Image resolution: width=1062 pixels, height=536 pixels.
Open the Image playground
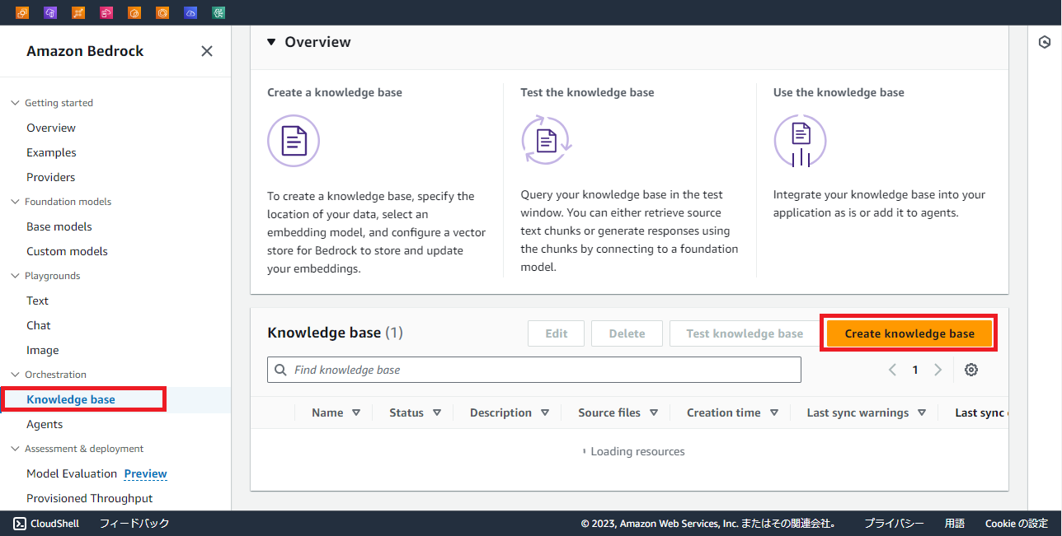click(43, 350)
